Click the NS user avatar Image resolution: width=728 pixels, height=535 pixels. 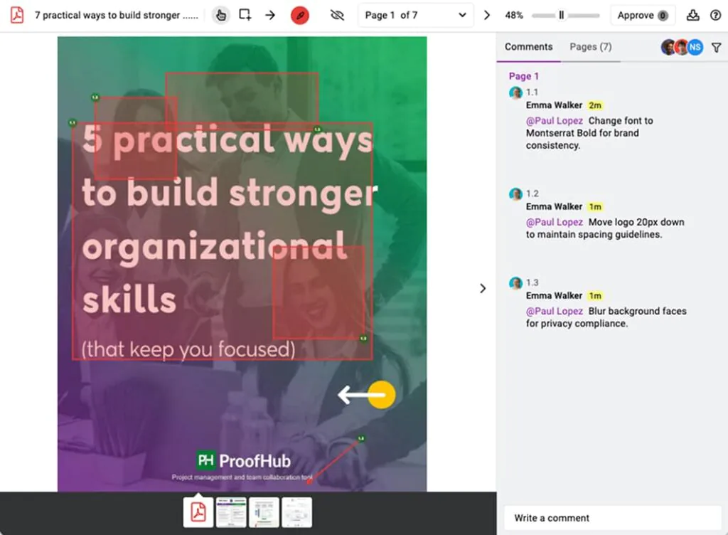coord(695,48)
